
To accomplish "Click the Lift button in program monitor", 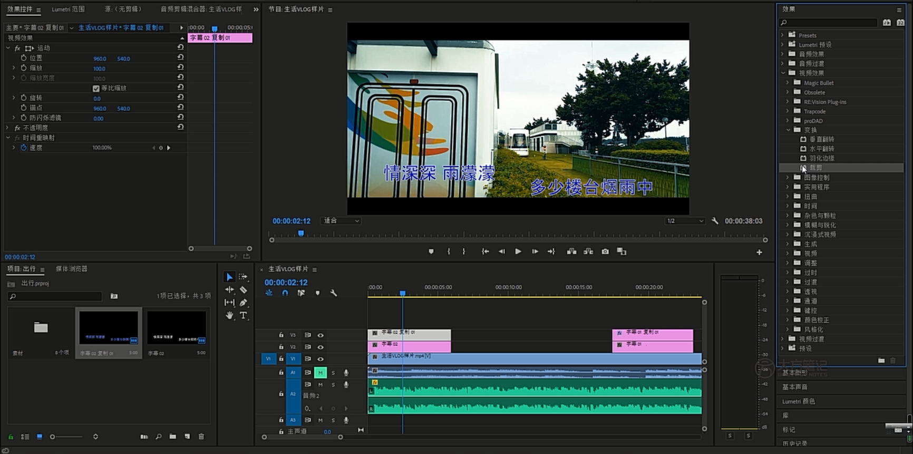I will pyautogui.click(x=571, y=252).
